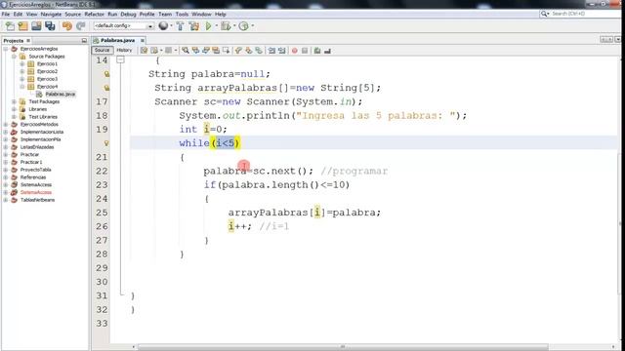Go to previous bookmark icon
The height and width of the screenshot is (351, 625).
point(238,51)
